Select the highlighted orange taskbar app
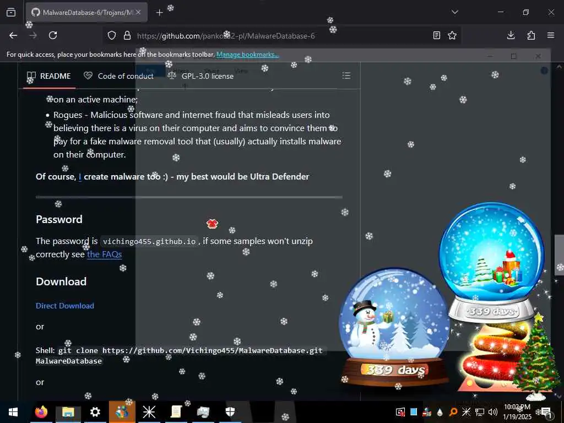 click(x=122, y=412)
